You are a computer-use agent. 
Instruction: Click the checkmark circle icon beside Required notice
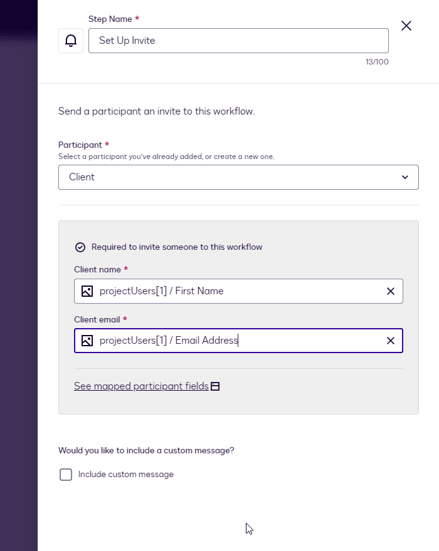click(80, 247)
